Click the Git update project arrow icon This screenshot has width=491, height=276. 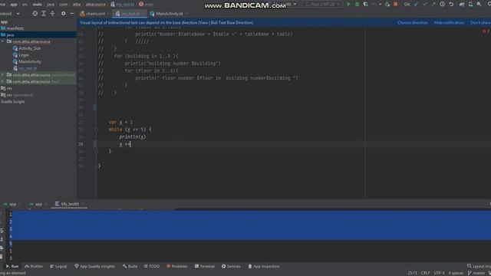click(x=416, y=5)
